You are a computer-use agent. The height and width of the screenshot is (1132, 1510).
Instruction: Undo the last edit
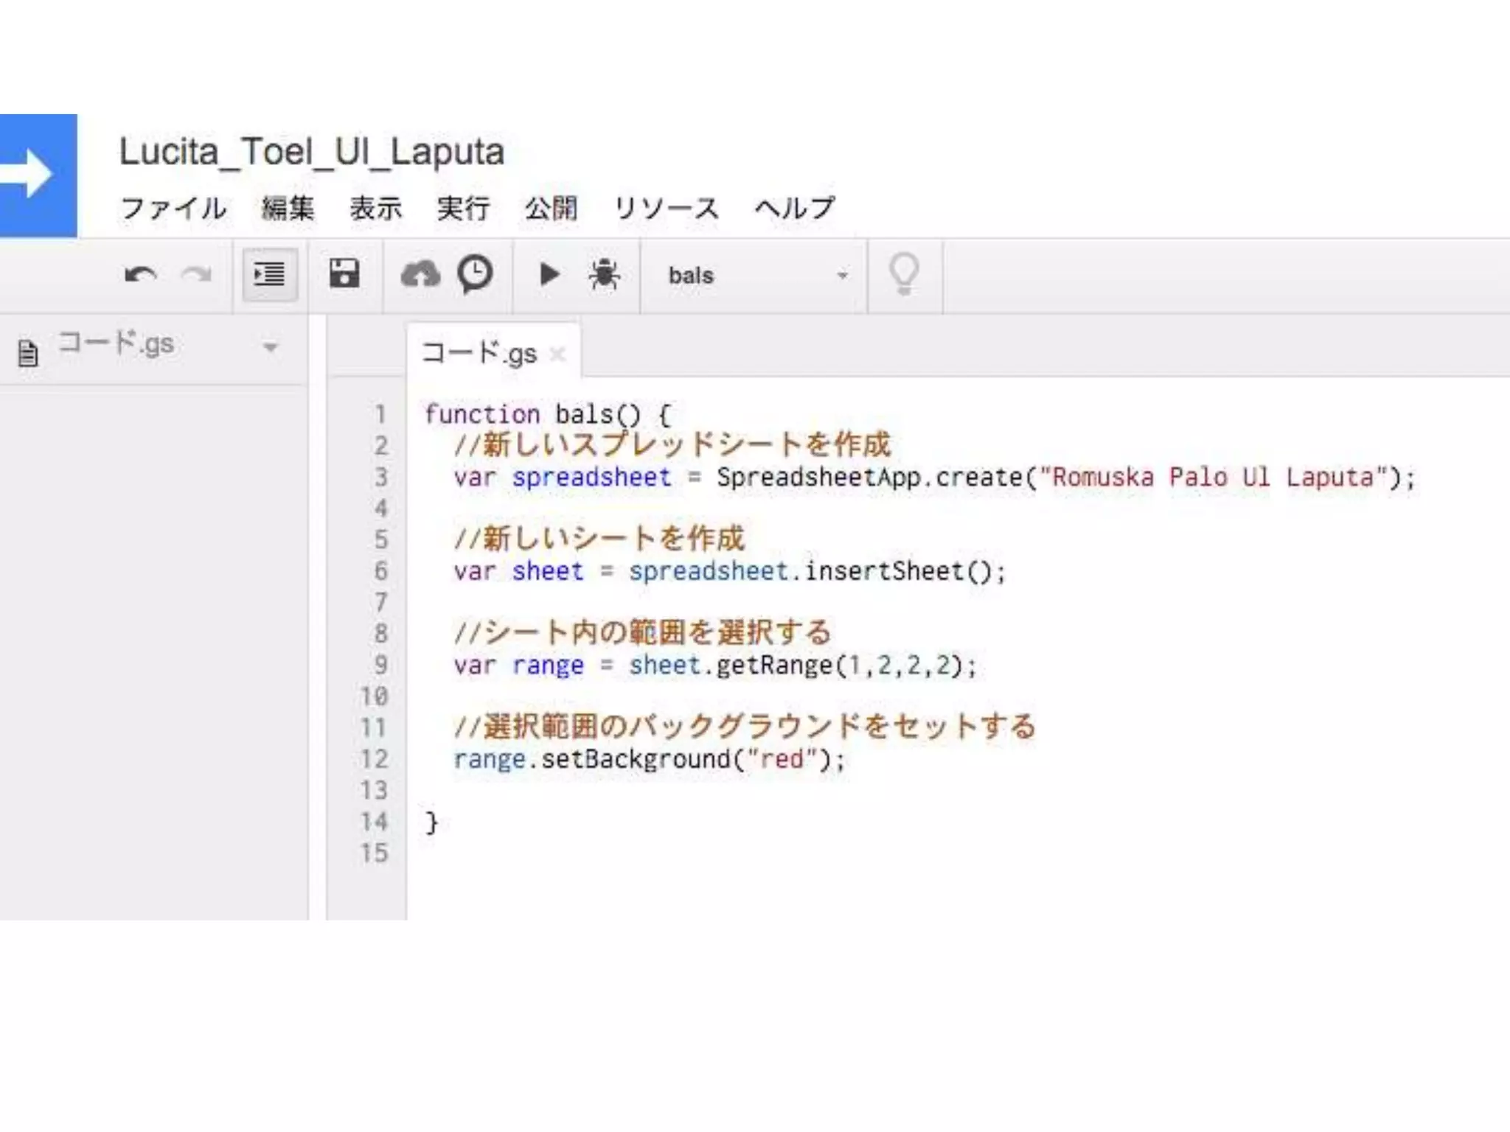point(140,276)
